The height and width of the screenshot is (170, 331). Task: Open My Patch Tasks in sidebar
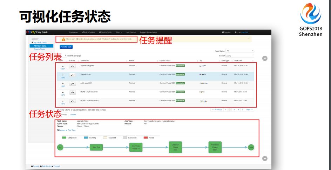pyautogui.click(x=39, y=42)
